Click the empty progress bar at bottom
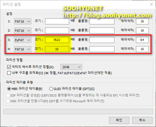156x127 pixels. point(78,112)
